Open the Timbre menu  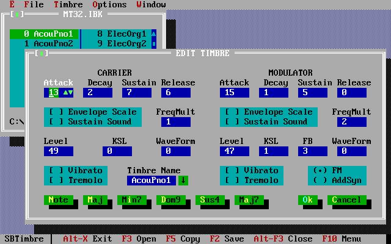(x=68, y=4)
